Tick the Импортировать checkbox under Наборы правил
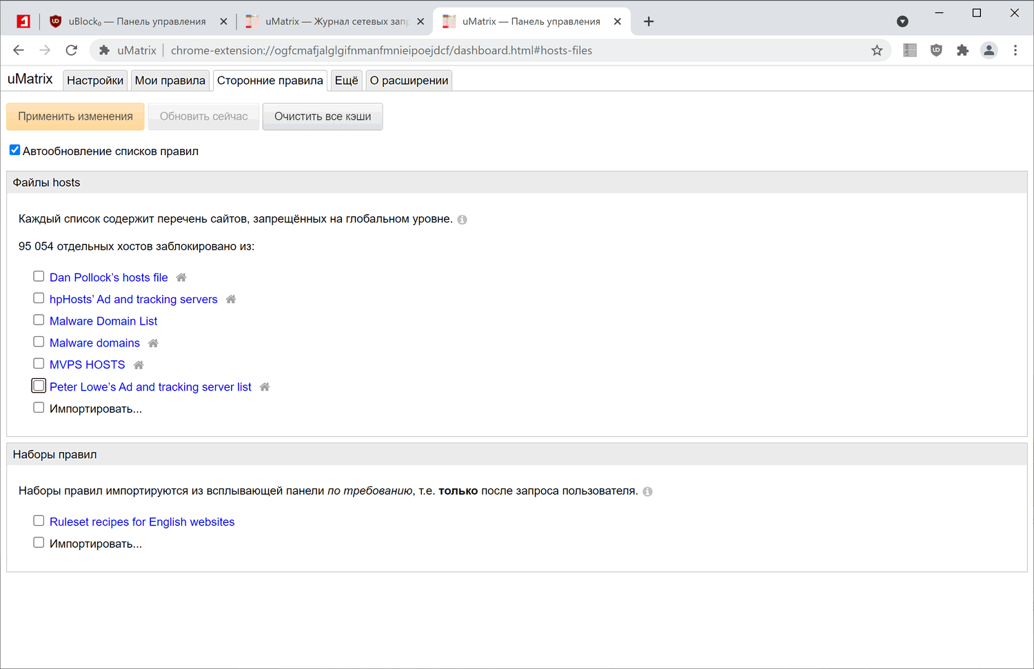This screenshot has width=1034, height=669. [x=39, y=543]
